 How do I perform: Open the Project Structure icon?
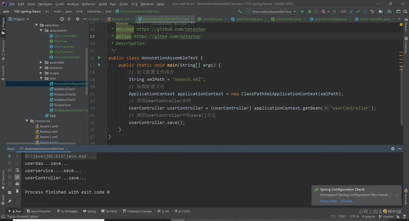click(381, 11)
